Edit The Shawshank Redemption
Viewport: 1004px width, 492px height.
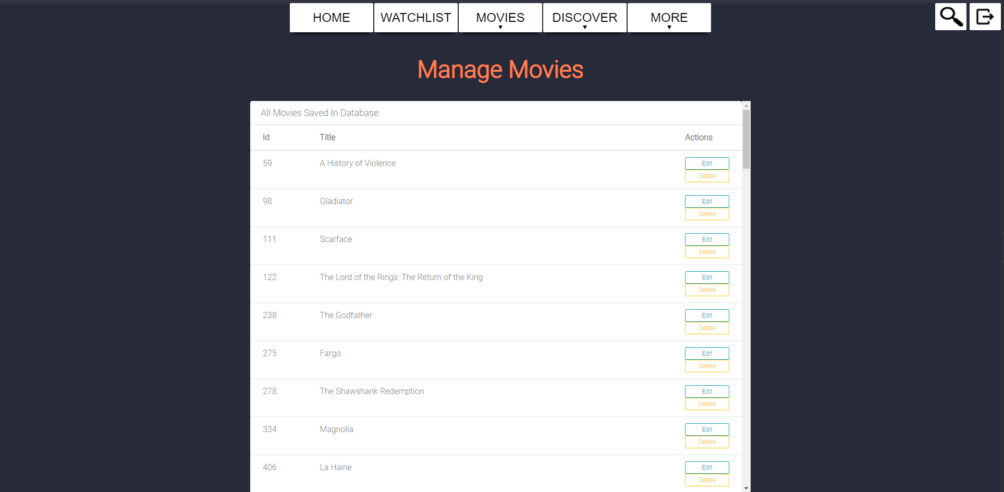coord(707,392)
